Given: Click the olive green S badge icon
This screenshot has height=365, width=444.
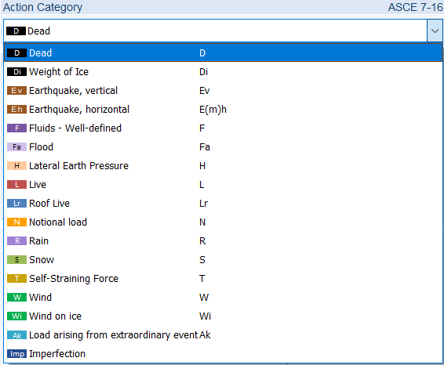Looking at the screenshot, I should (16, 260).
